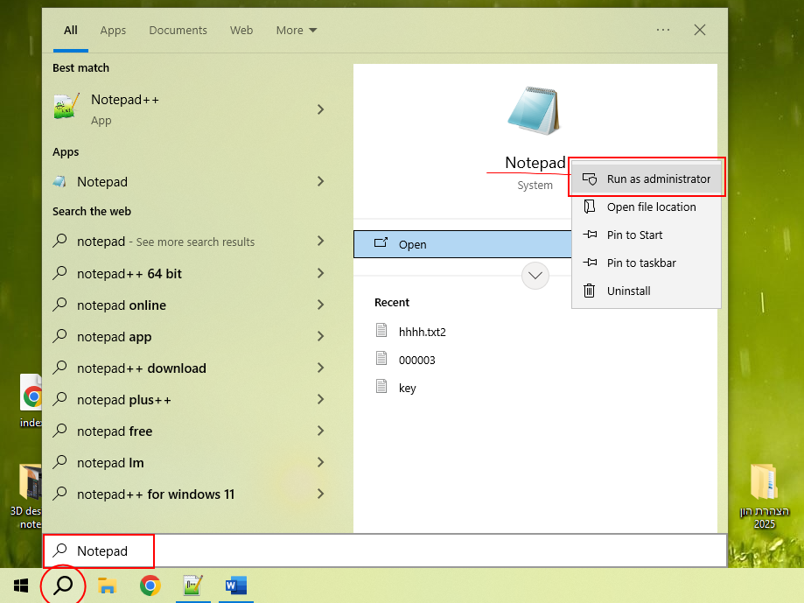The image size is (804, 603).
Task: Click the search box containing Notepad
Action: [385, 550]
